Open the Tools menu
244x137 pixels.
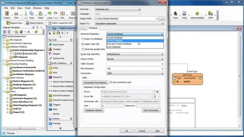point(27,8)
